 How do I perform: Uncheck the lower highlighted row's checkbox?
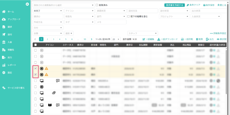35,74
